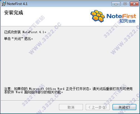This screenshot has width=140, height=114.
Task: Click the greyed-out 取消 button
Action: 71,107
